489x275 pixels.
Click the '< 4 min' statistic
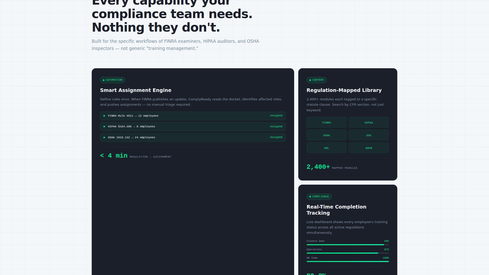(114, 156)
